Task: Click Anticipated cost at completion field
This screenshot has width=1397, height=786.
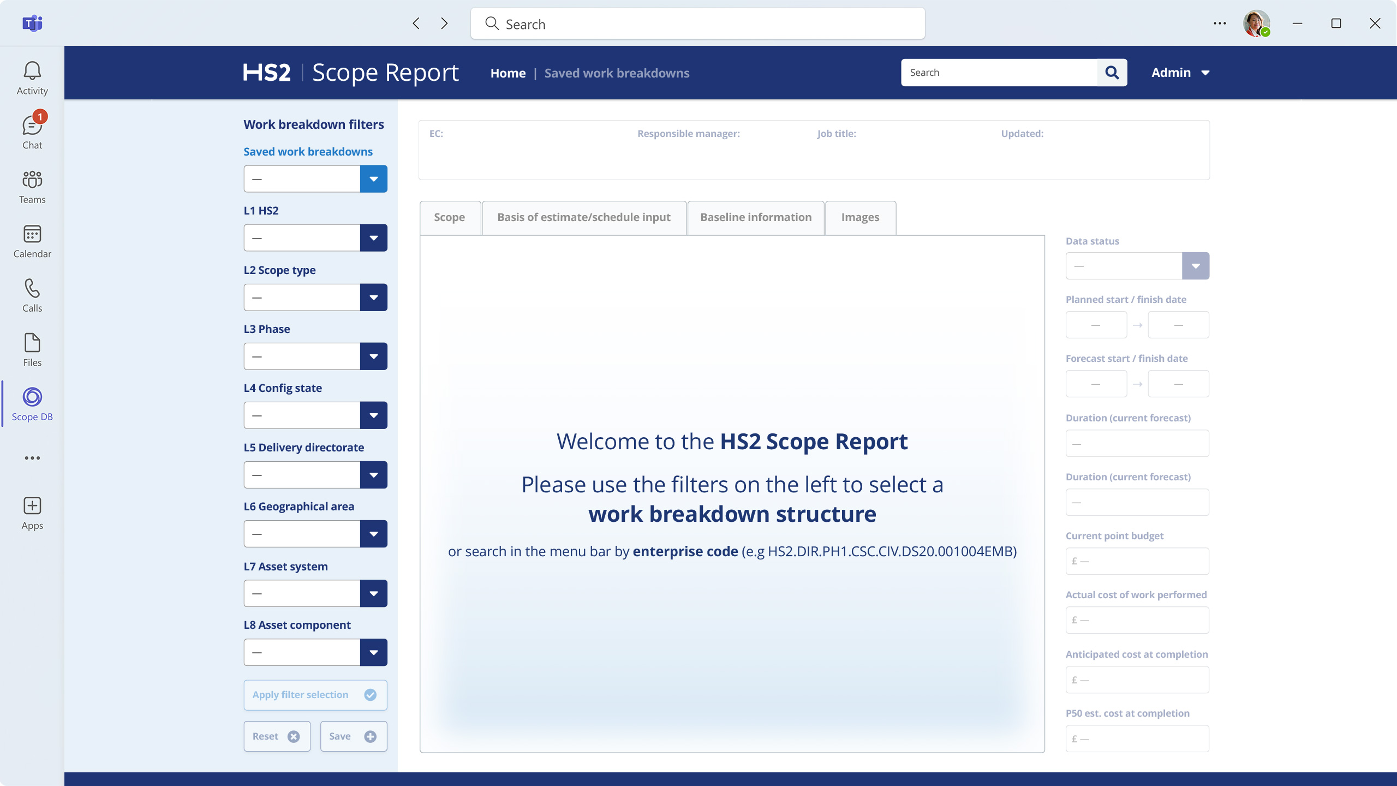Action: [x=1137, y=680]
